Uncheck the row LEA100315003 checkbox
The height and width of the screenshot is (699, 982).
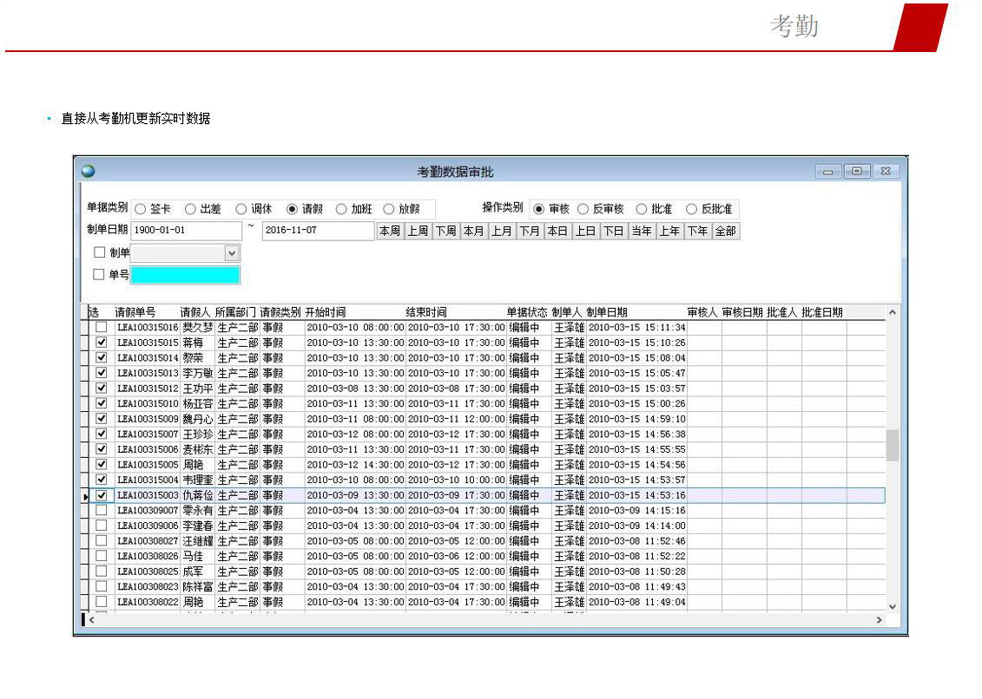pyautogui.click(x=102, y=495)
